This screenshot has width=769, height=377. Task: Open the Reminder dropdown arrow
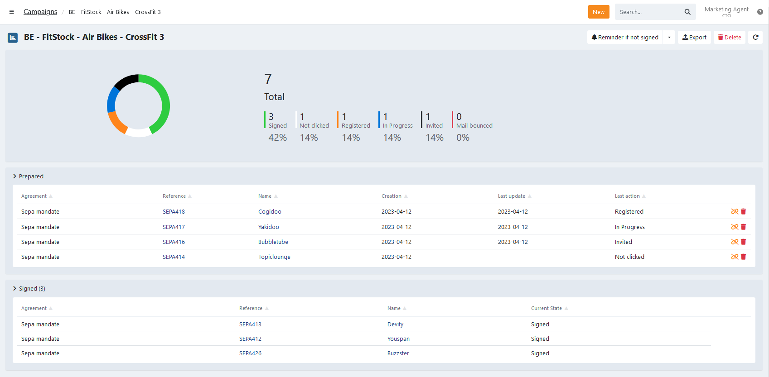tap(669, 37)
